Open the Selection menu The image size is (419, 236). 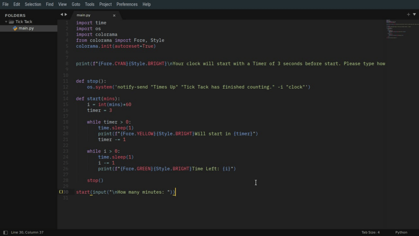(33, 4)
